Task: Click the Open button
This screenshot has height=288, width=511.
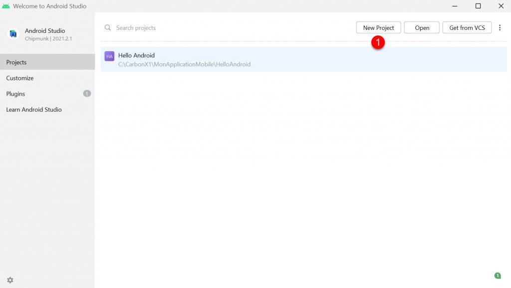Action: click(x=422, y=28)
